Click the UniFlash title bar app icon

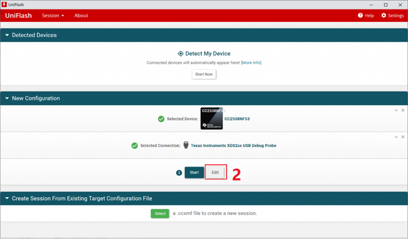tap(4, 4)
